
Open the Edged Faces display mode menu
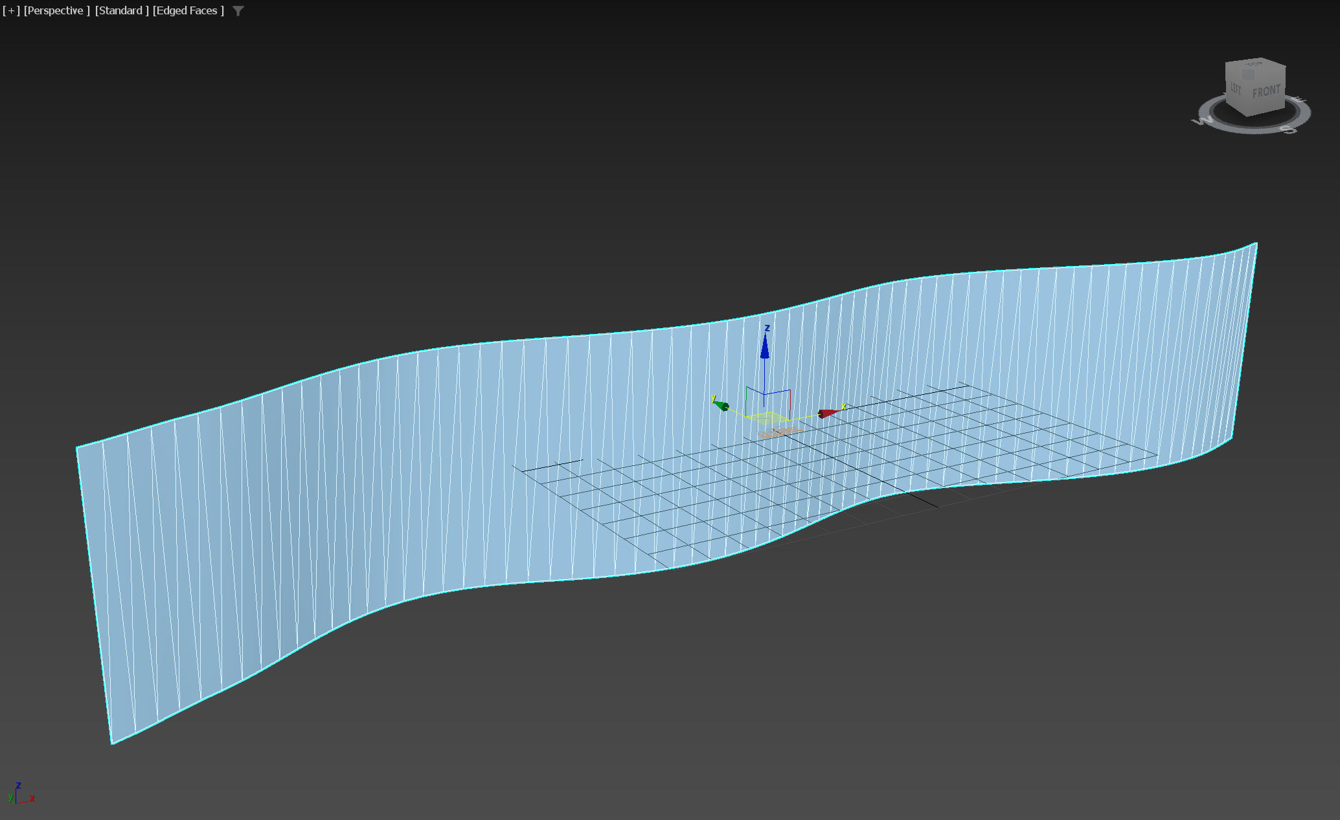point(188,10)
